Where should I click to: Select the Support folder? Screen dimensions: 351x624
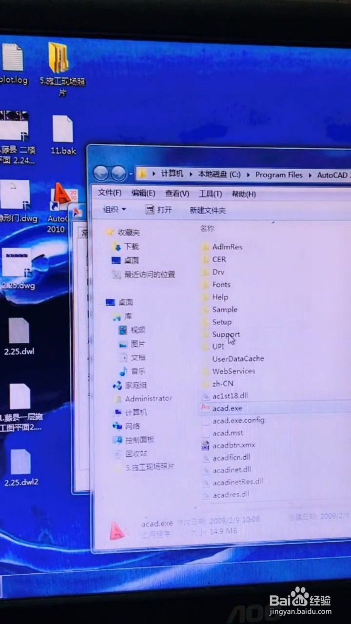[x=220, y=334]
